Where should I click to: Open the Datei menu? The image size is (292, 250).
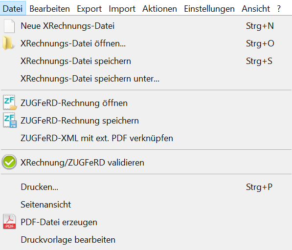[13, 9]
